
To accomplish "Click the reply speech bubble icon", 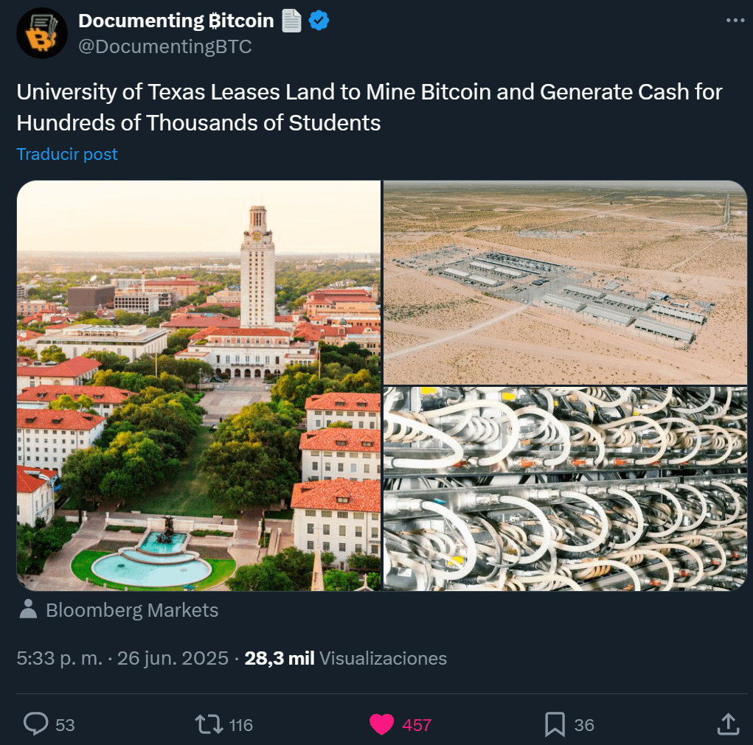I will [x=35, y=724].
